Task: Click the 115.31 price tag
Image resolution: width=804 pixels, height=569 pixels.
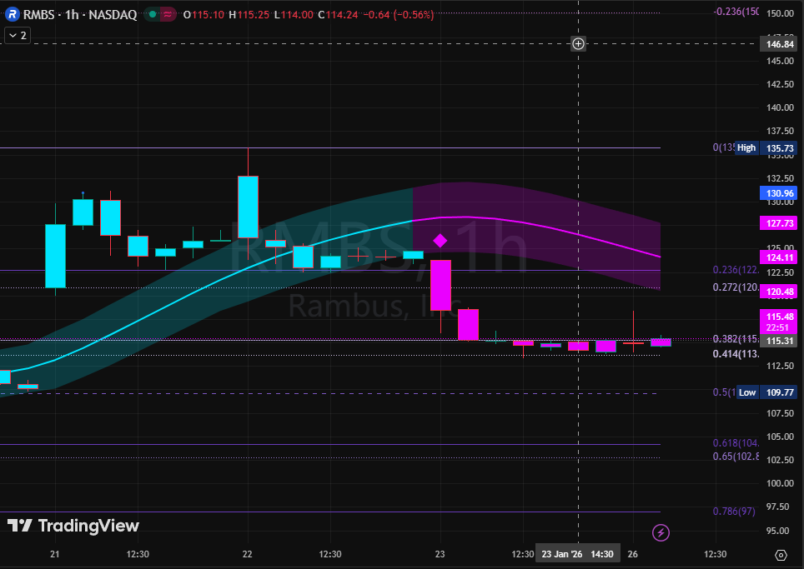Action: pos(778,341)
